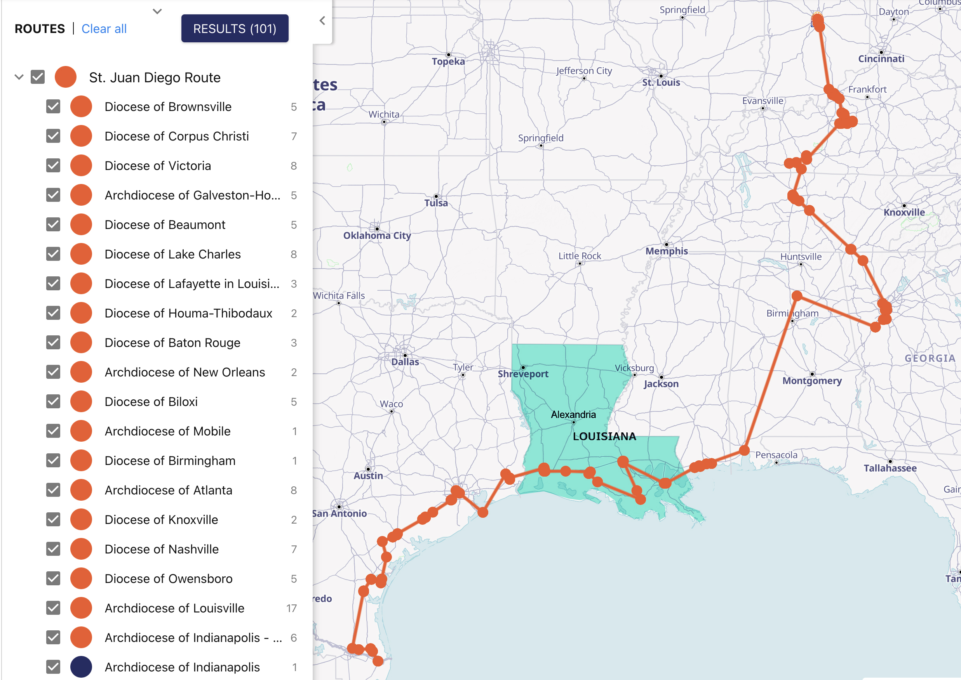This screenshot has height=680, width=961.
Task: Click the Diocese of Knoxville orange circle icon
Action: click(x=81, y=520)
